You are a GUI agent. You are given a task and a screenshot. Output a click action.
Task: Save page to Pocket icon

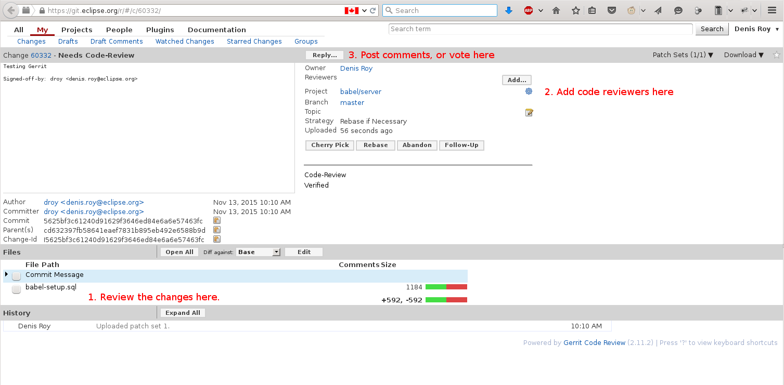click(612, 10)
